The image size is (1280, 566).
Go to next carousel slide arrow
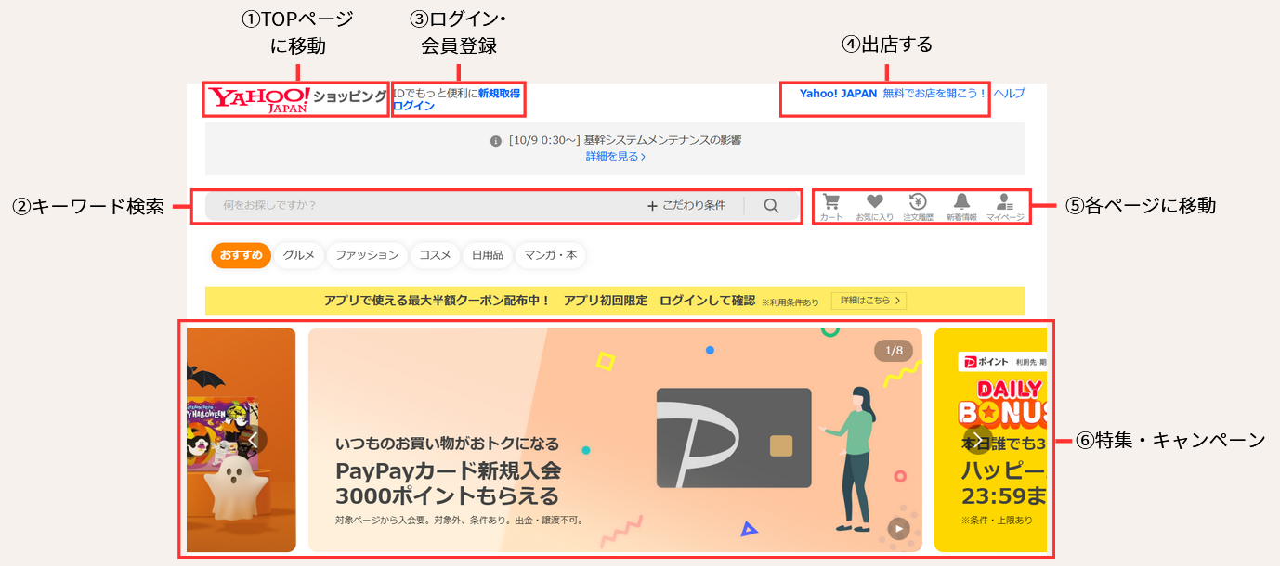coord(977,439)
